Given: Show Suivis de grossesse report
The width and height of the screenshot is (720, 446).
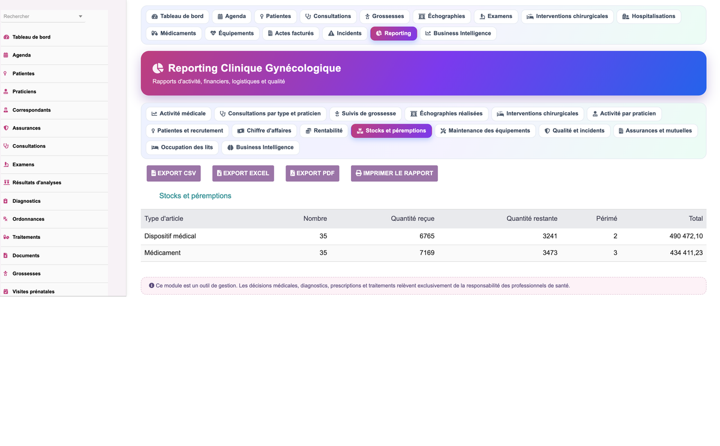Looking at the screenshot, I should (365, 113).
